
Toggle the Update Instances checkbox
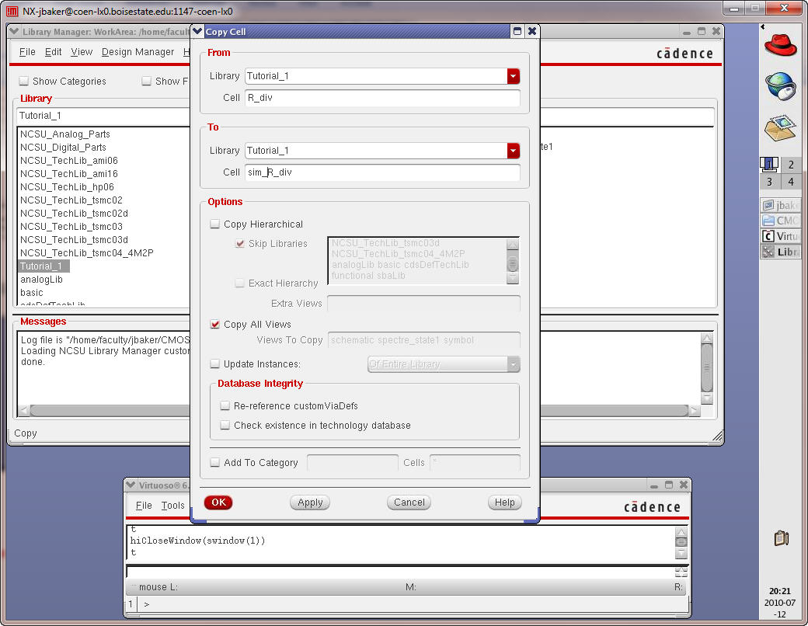click(215, 363)
